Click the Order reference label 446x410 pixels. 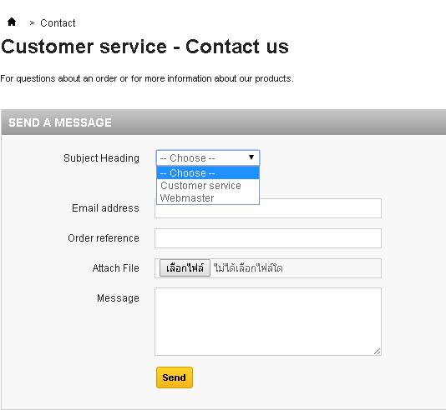(104, 238)
